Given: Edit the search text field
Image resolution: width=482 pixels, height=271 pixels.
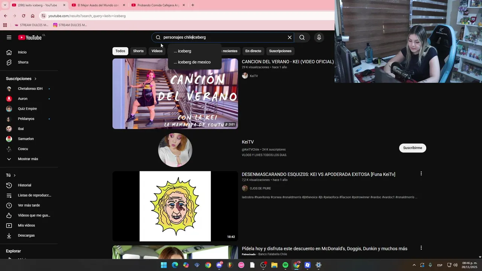Looking at the screenshot, I should pos(224,37).
